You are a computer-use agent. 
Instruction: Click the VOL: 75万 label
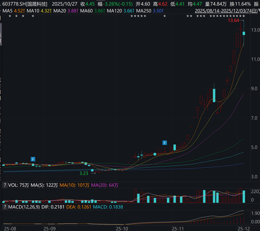19,185
